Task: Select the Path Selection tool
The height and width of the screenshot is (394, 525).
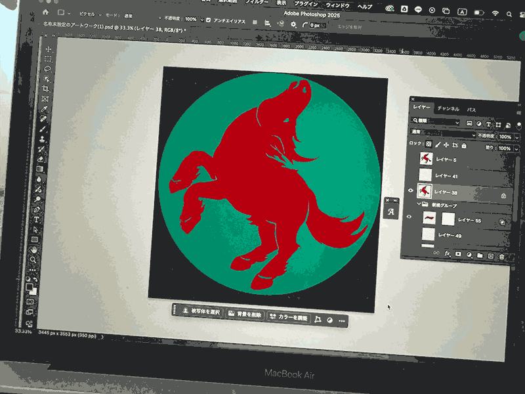Action: click(x=36, y=230)
